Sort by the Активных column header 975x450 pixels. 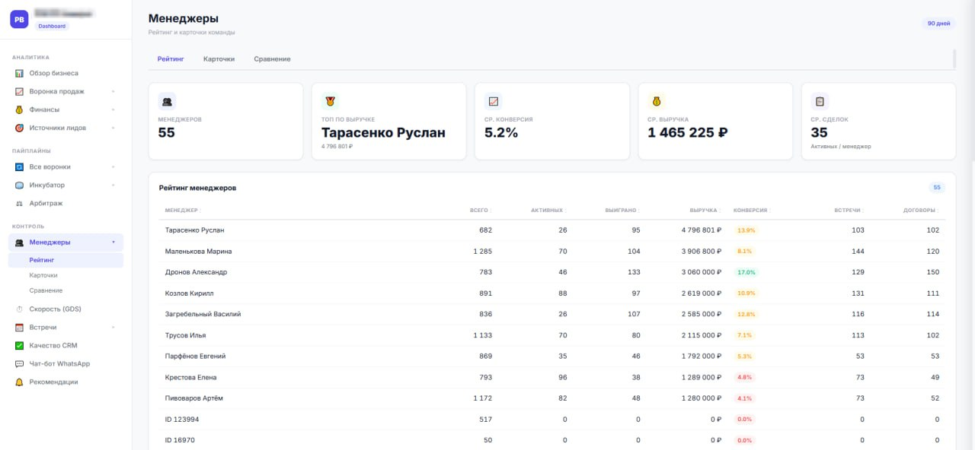point(548,210)
